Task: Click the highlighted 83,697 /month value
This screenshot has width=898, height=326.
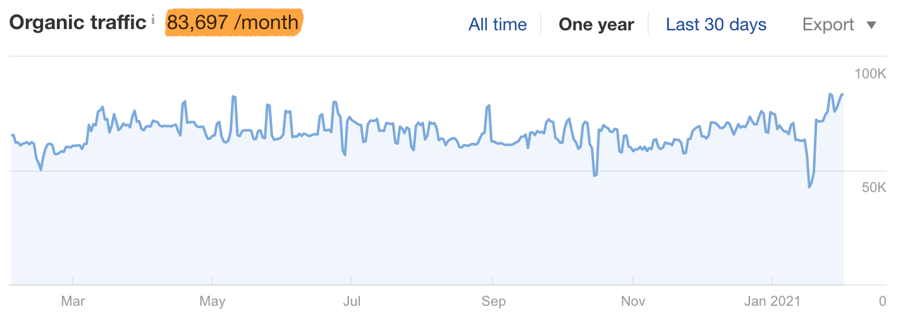Action: pos(233,23)
